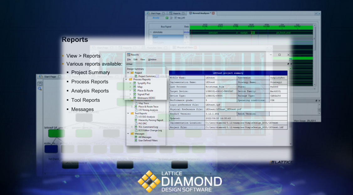
Task: Select the LEDtest.lpf preference file cell
Action: (246, 105)
